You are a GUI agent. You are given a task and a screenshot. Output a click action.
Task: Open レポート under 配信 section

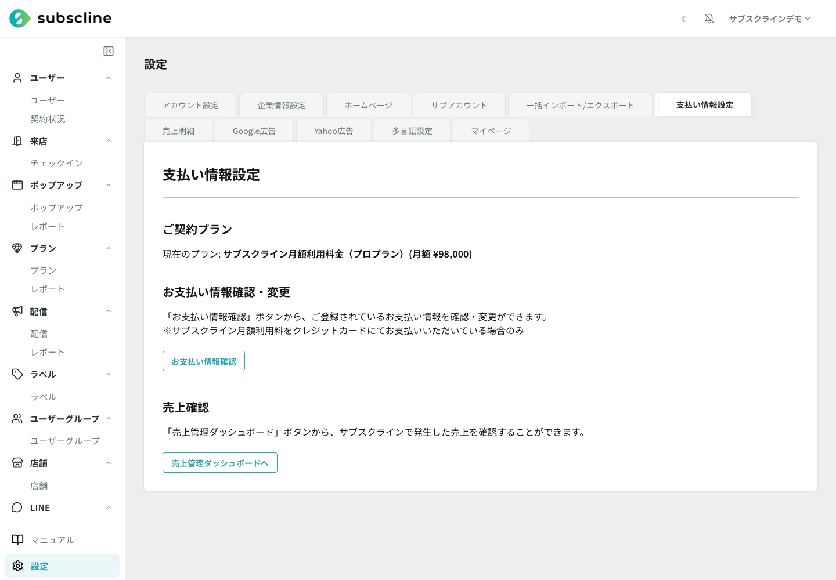pyautogui.click(x=48, y=352)
